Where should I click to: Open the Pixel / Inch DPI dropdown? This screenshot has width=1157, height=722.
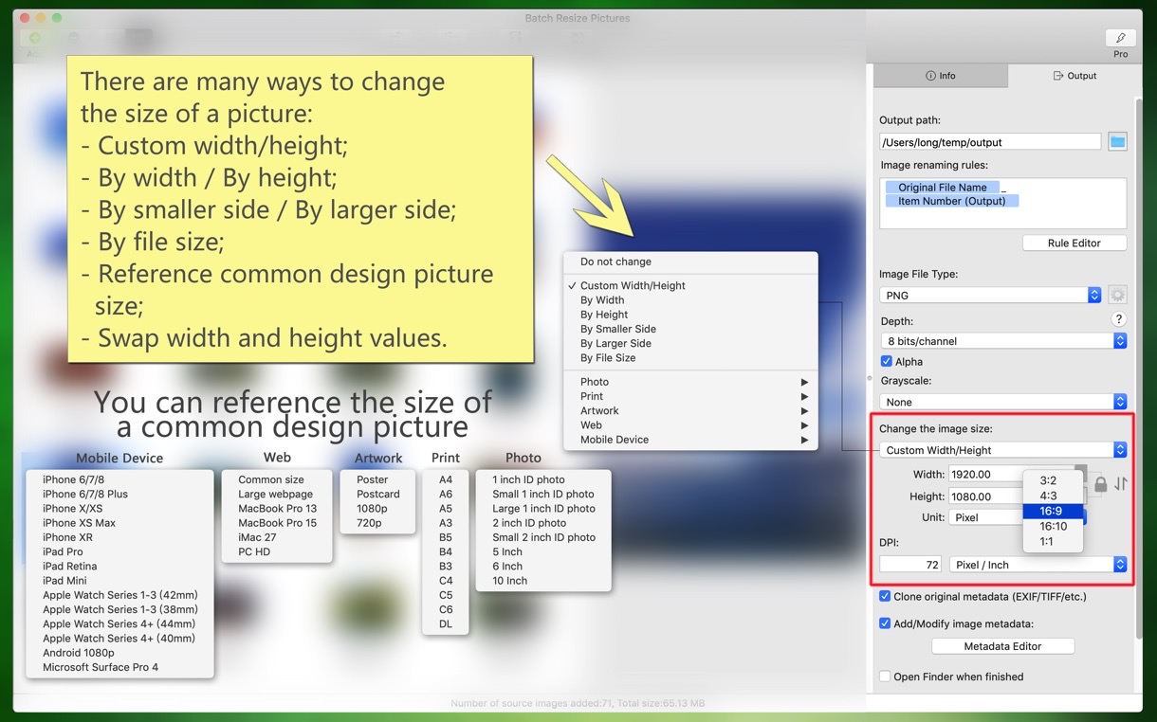tap(1038, 565)
